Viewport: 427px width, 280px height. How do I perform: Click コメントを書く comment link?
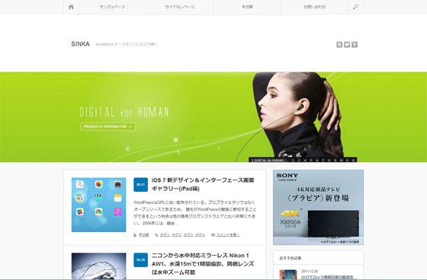coord(228,235)
